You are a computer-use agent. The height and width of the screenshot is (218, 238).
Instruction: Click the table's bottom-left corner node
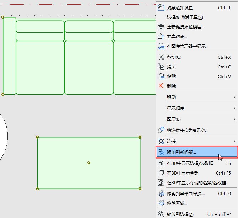(37, 189)
